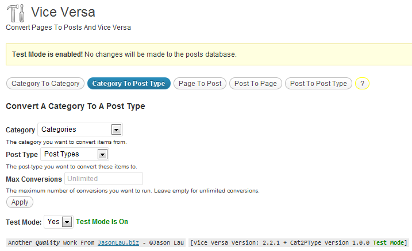This screenshot has height=251, width=412.
Task: Click the Post Type field label
Action: pyautogui.click(x=22, y=155)
